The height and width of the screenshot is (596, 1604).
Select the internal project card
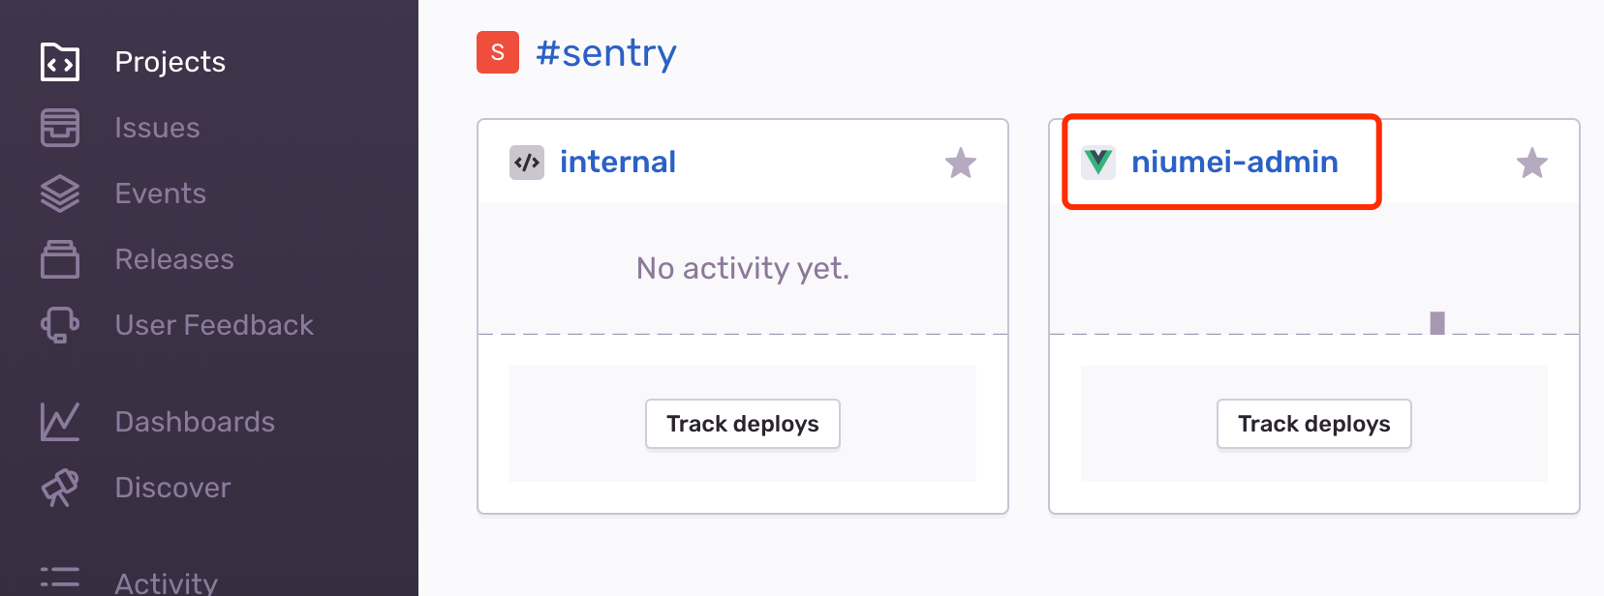coord(742,314)
